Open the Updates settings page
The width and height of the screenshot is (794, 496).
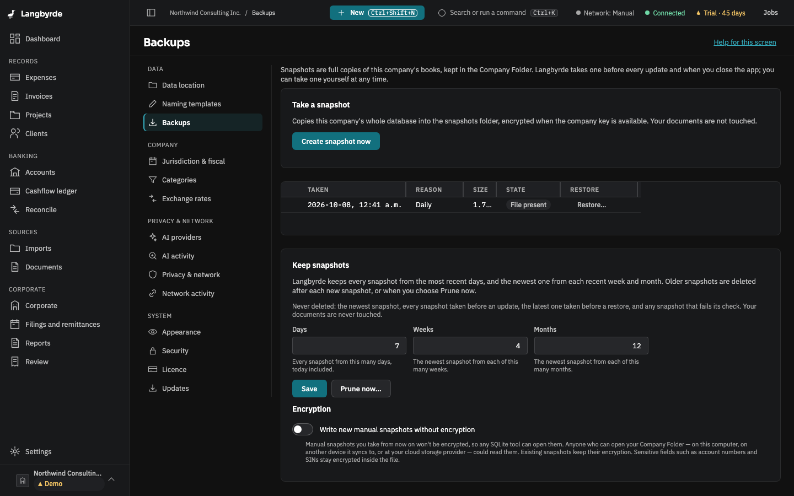tap(203, 388)
